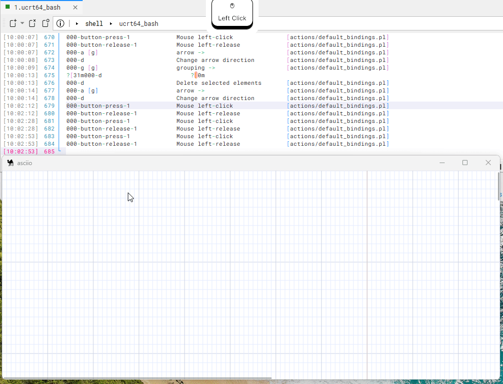Open the new-tab dropdown arrow
503x384 pixels.
tap(21, 23)
